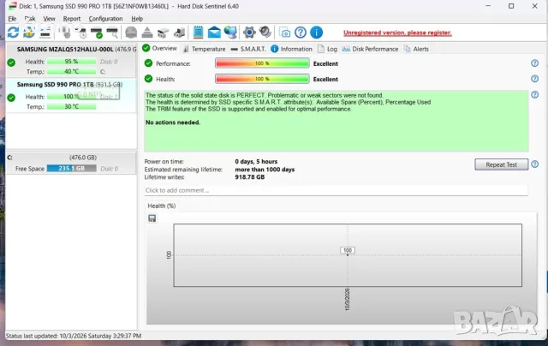
Task: Open settings via the blue gear icon
Action: coord(249,33)
